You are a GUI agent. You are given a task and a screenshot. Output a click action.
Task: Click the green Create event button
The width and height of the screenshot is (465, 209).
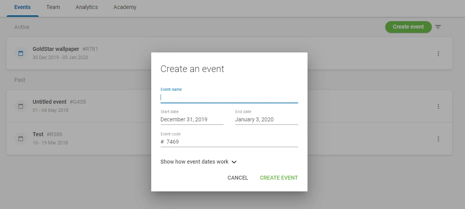click(408, 27)
